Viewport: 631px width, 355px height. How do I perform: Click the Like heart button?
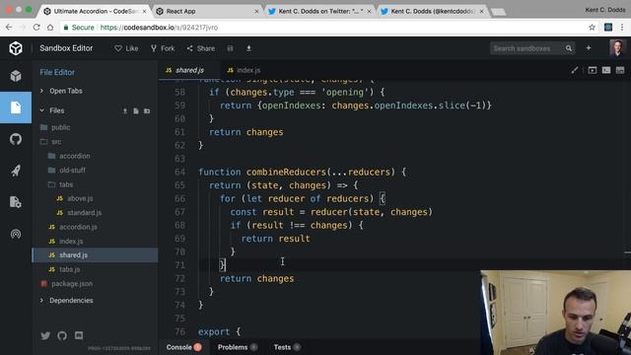[126, 48]
